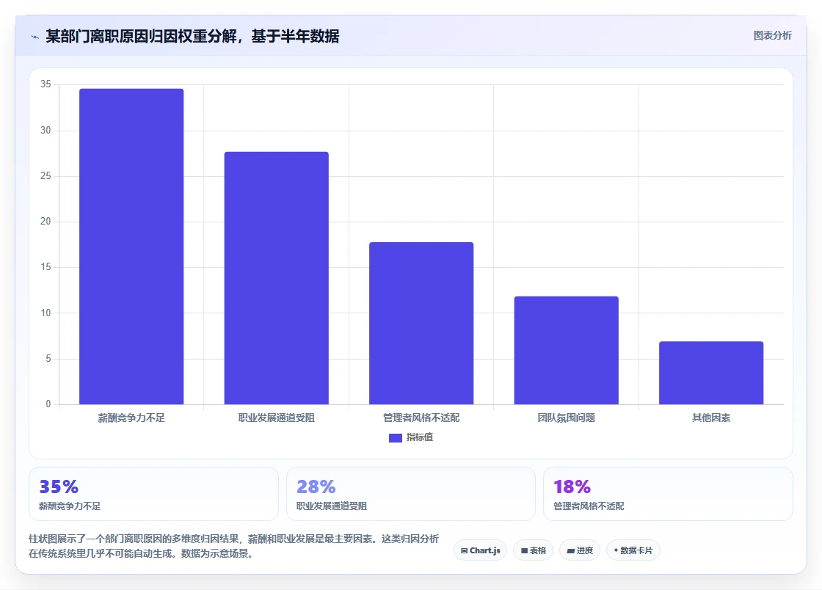The width and height of the screenshot is (822, 590).
Task: Click the icon in the Chart.js chip
Action: pyautogui.click(x=464, y=550)
